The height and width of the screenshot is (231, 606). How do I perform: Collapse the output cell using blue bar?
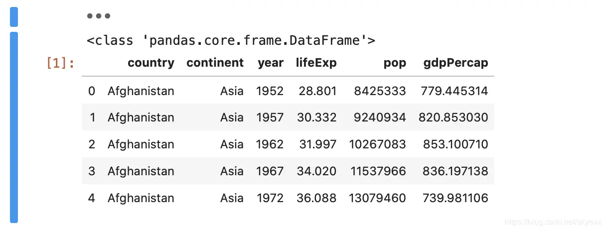(x=14, y=127)
